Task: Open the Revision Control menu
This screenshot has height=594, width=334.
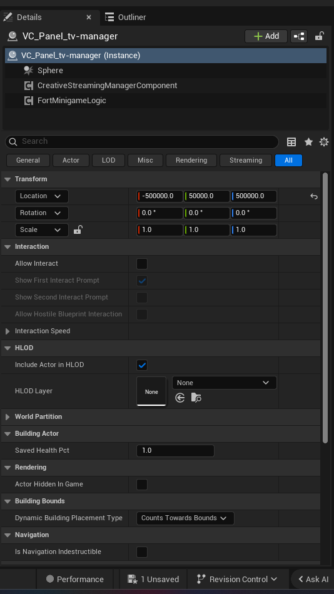Action: click(238, 579)
